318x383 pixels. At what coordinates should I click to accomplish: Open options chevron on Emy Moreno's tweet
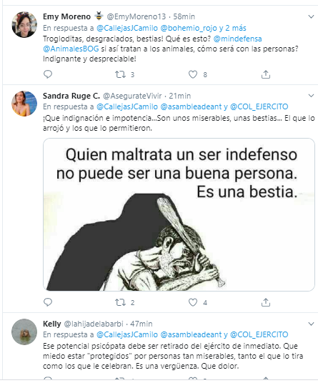point(311,16)
